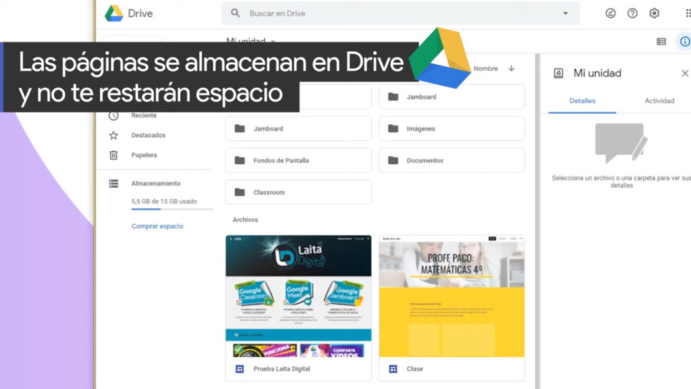The height and width of the screenshot is (389, 691).
Task: Click the Clase file name
Action: [415, 369]
